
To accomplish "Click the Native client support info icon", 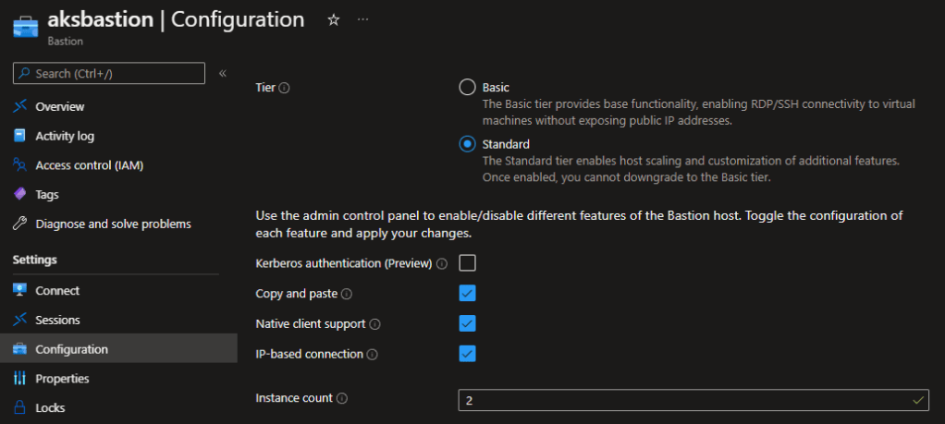I will 375,324.
